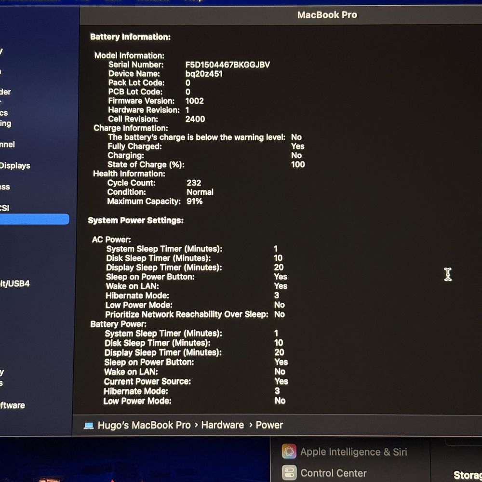482x482 pixels.
Task: Click Disk Sleep Timer under AC Power
Action: [158, 258]
